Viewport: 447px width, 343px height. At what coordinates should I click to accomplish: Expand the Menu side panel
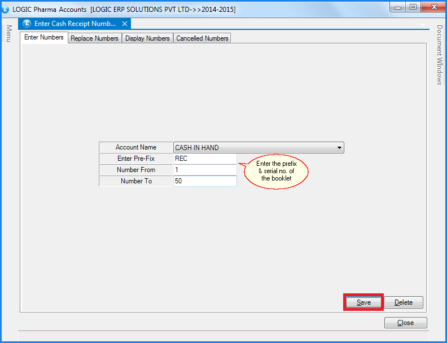pos(8,33)
